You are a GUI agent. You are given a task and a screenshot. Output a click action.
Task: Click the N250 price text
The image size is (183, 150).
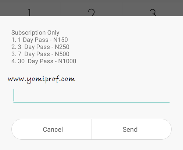point(62,47)
